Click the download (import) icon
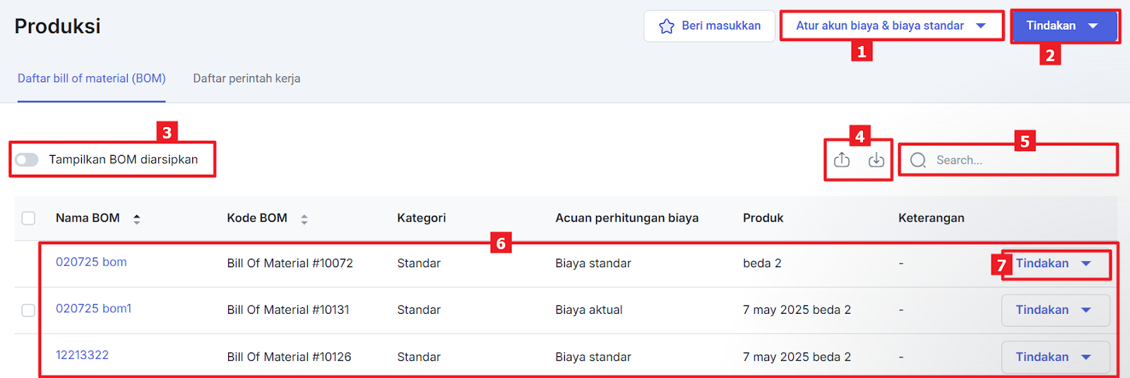This screenshot has width=1130, height=378. pos(876,160)
